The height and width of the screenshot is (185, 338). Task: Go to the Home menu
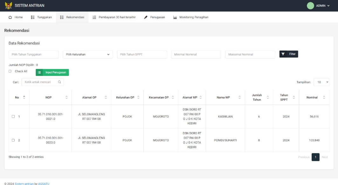tap(15, 17)
